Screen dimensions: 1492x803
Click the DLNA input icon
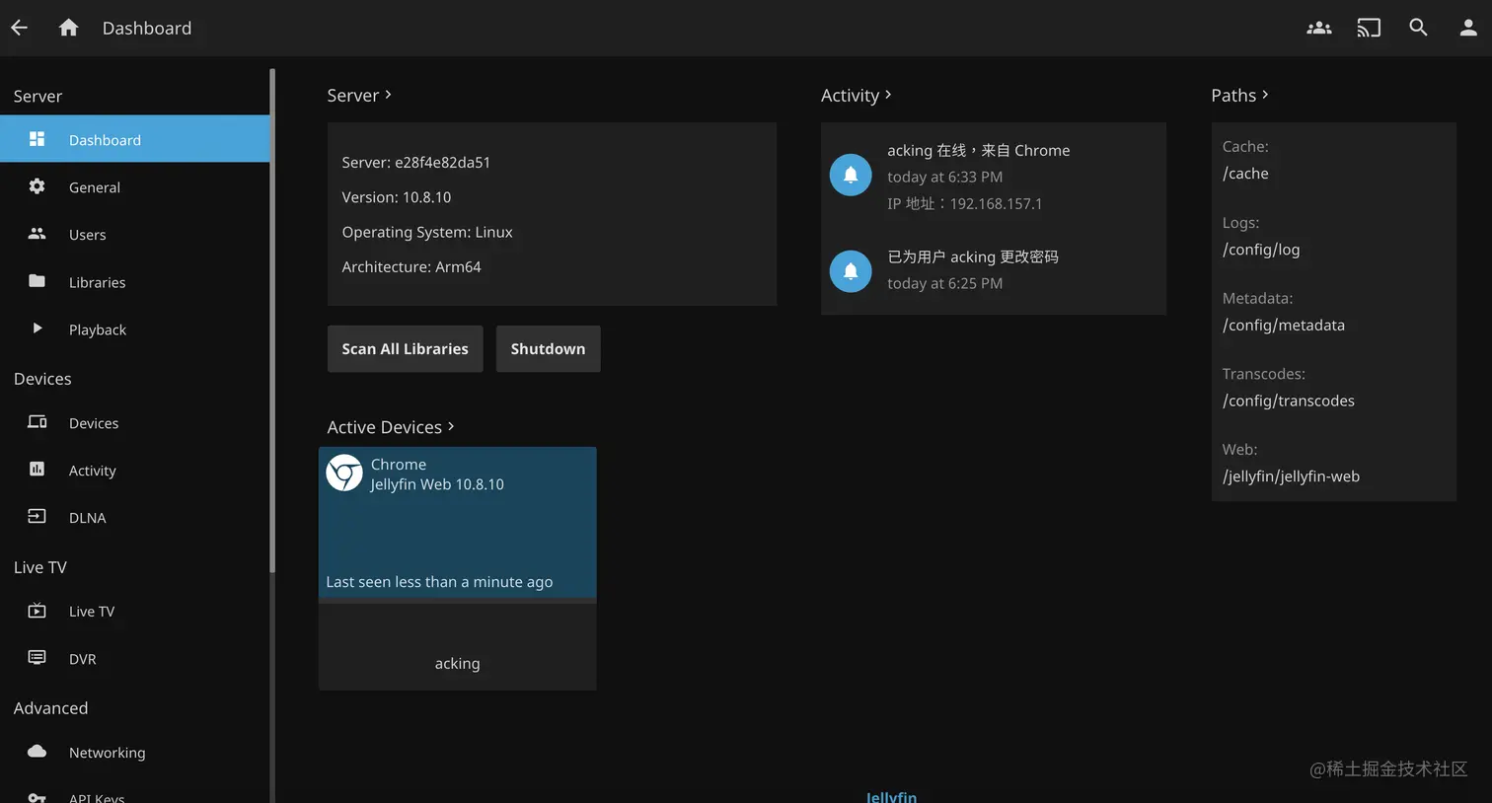pyautogui.click(x=37, y=516)
